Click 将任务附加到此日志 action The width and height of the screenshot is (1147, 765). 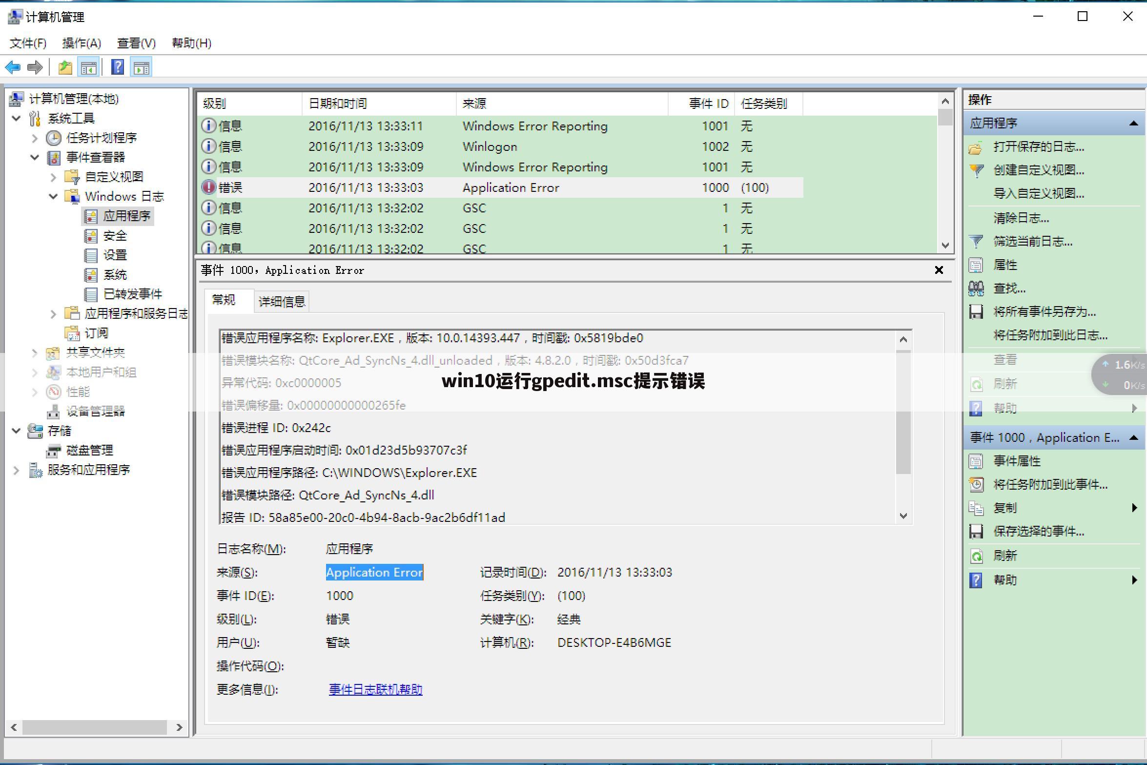1050,335
